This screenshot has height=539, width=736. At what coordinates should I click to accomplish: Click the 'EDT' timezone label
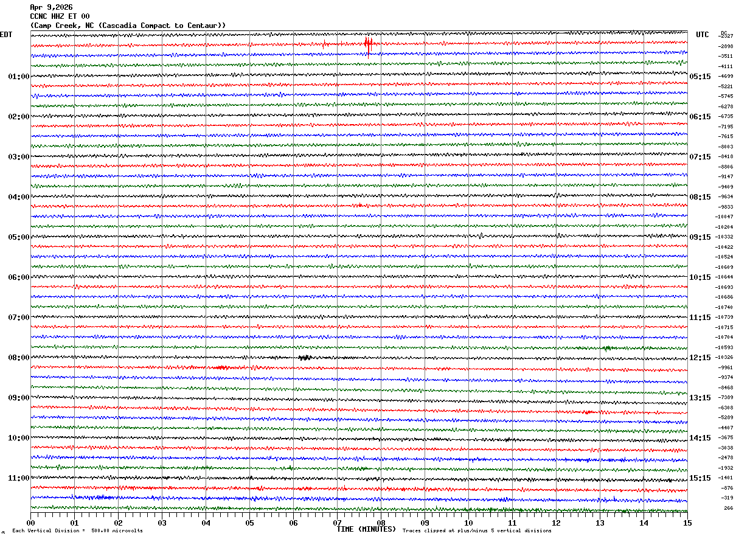6,35
